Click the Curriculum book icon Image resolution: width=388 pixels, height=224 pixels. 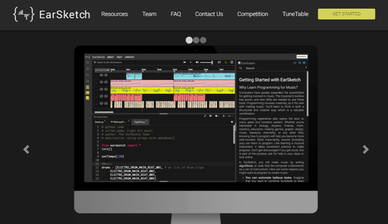point(239,63)
